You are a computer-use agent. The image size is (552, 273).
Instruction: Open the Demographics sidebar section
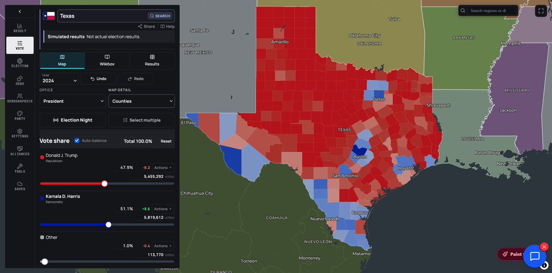click(20, 98)
